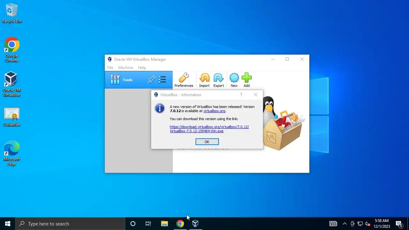Show hidden system tray icons
This screenshot has height=230, width=409.
(345, 224)
